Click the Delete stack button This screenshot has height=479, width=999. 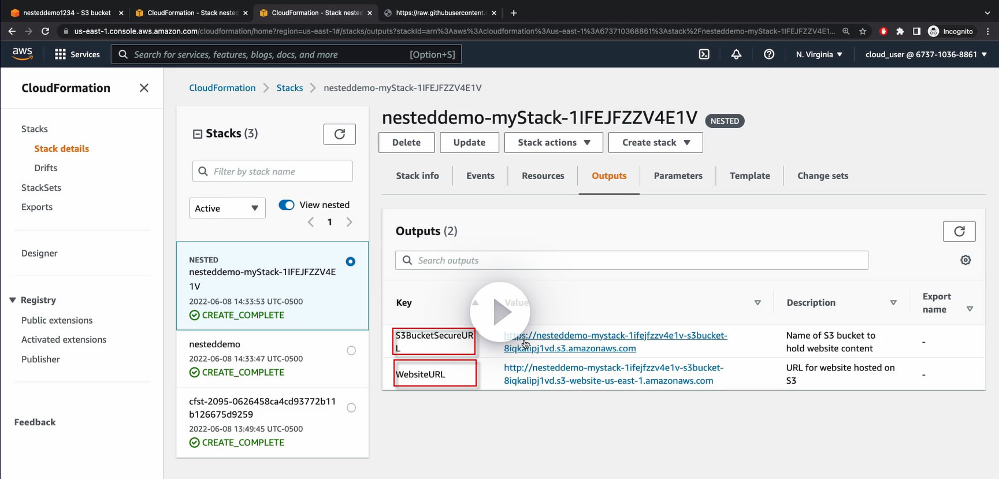point(407,143)
